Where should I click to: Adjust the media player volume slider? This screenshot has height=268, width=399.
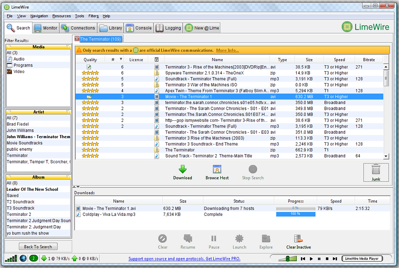point(287,258)
